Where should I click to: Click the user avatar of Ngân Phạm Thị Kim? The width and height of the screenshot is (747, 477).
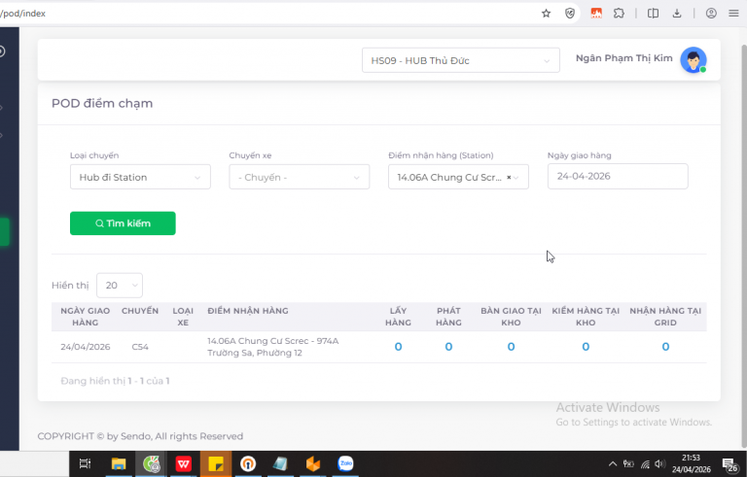click(x=694, y=59)
